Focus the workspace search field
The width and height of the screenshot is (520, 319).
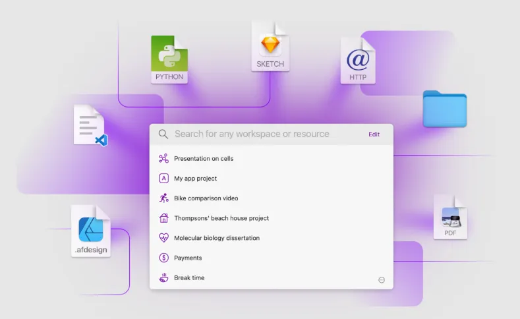[x=252, y=134]
